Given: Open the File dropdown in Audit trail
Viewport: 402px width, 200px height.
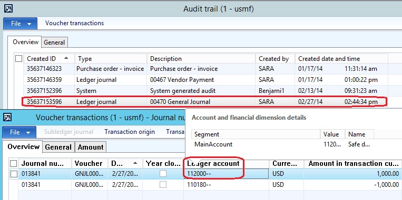Looking at the screenshot, I should tap(20, 24).
